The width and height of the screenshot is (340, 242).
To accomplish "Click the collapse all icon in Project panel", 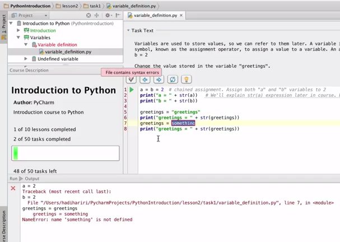I will pos(97,15).
